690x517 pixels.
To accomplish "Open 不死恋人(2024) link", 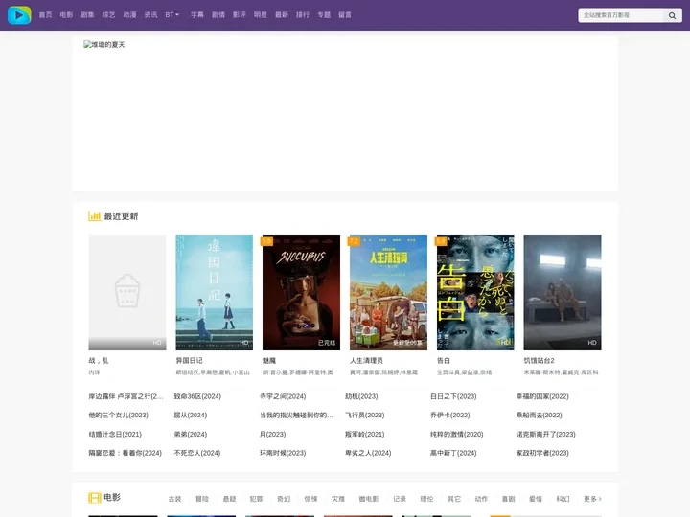I will 197,453.
